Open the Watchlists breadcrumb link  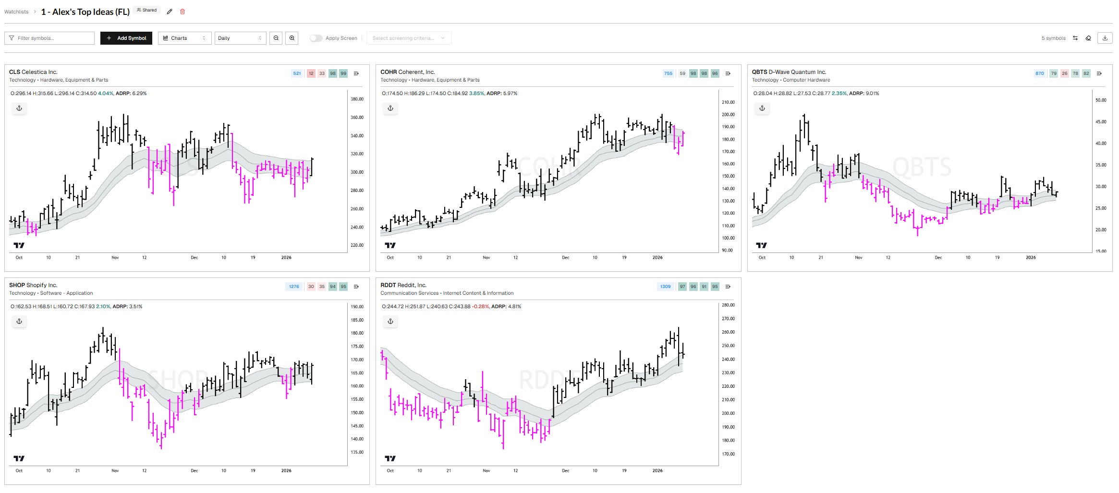click(x=16, y=12)
